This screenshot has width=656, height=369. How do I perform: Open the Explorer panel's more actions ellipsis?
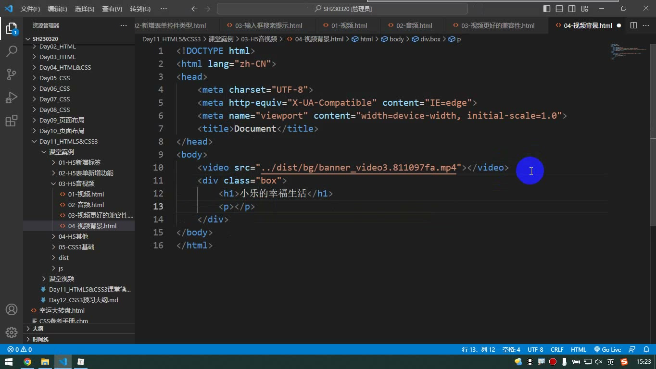coord(124,25)
